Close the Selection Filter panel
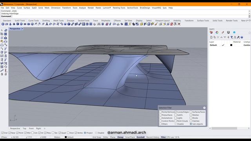Viewport: 251px width, 141px height. click(x=204, y=108)
